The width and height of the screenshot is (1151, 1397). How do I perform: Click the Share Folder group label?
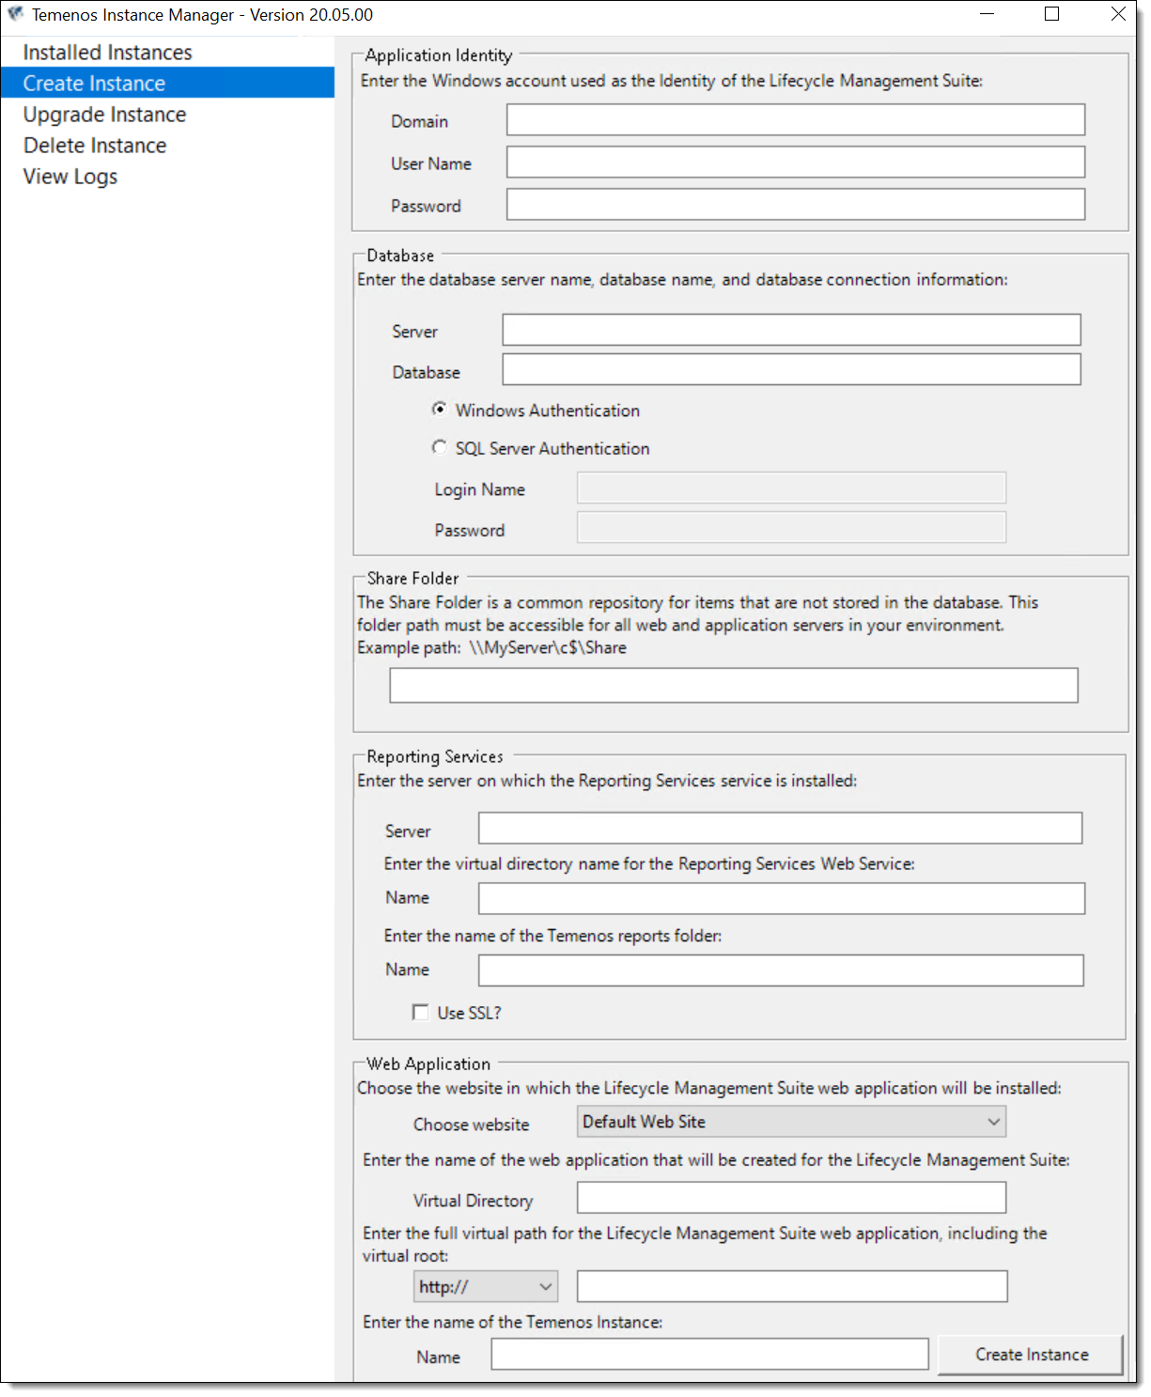[x=412, y=579]
